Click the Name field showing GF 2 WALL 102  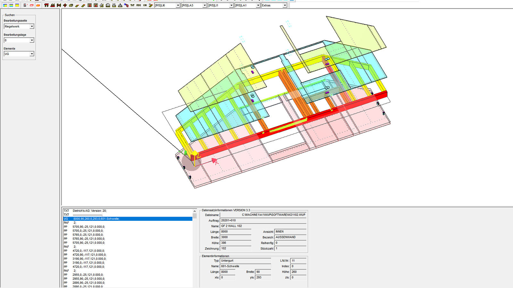(x=263, y=226)
